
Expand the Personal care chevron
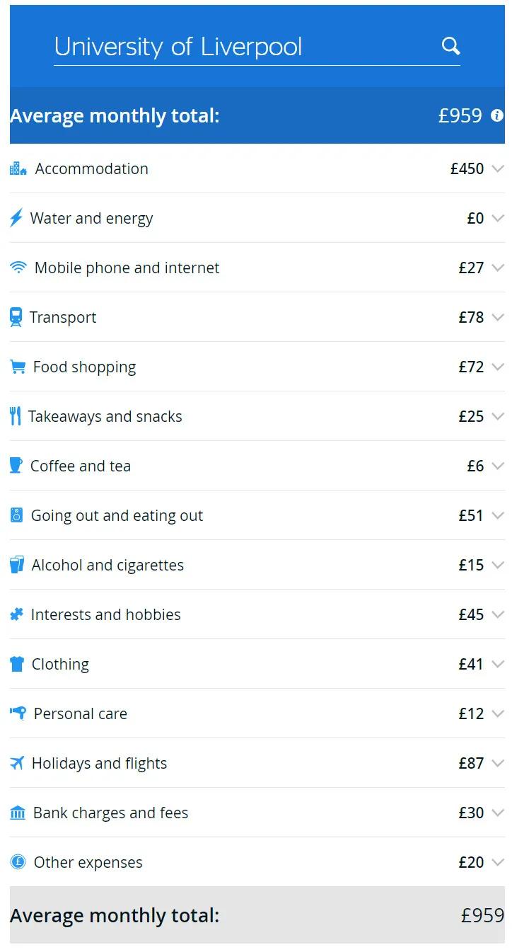tap(498, 713)
